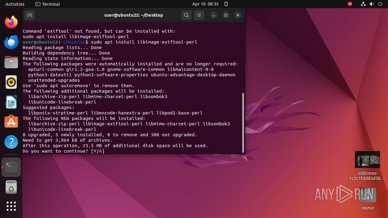The width and height of the screenshot is (388, 218).
Task: Select the Home folder on desktop
Action: [367, 198]
